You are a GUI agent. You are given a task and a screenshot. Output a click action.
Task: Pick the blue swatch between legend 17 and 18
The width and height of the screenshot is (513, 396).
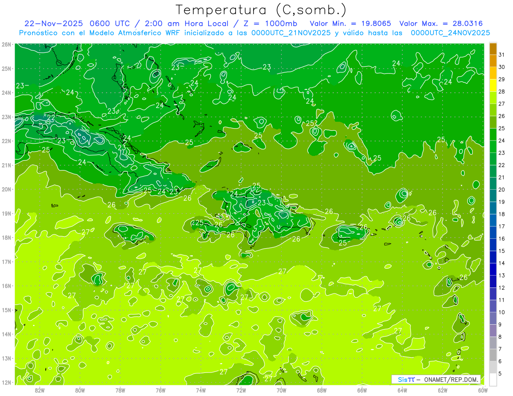(493, 220)
